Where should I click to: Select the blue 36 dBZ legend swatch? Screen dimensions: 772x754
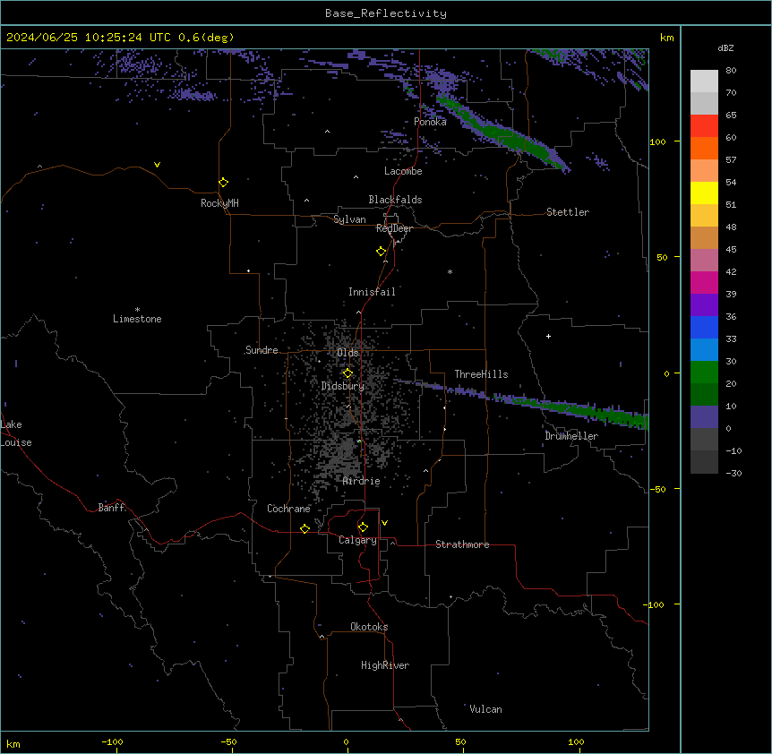(704, 327)
